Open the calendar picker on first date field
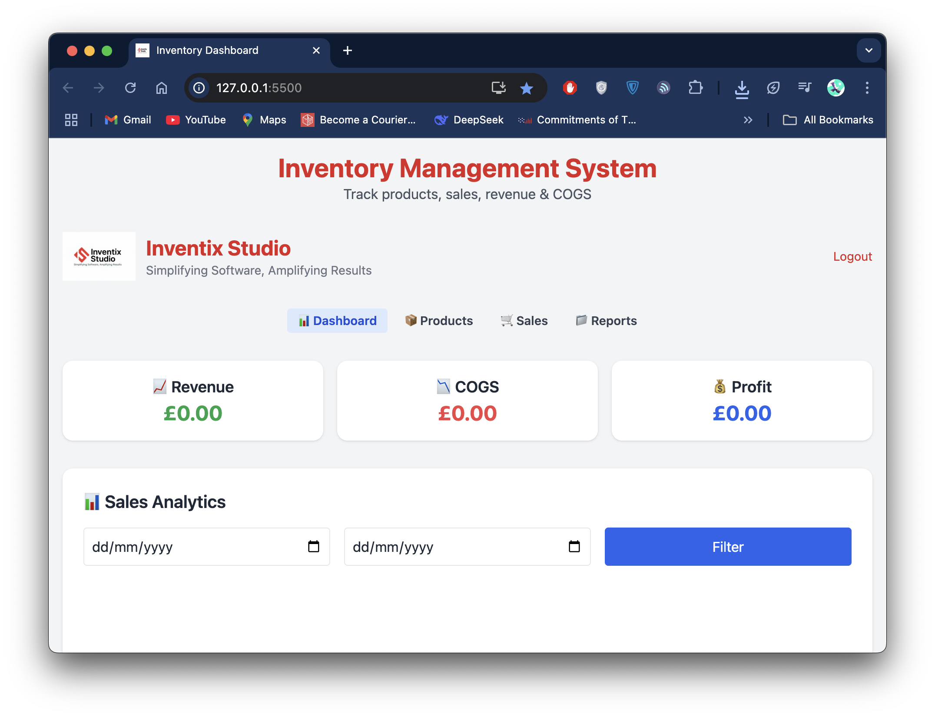 coord(314,547)
